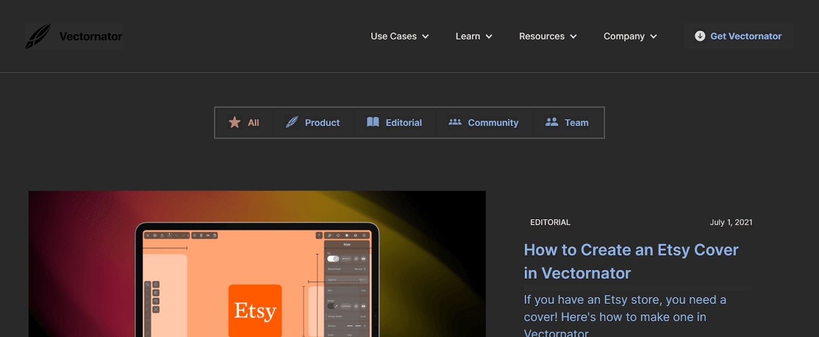
Task: Click the open book icon on Editorial tab
Action: 373,122
